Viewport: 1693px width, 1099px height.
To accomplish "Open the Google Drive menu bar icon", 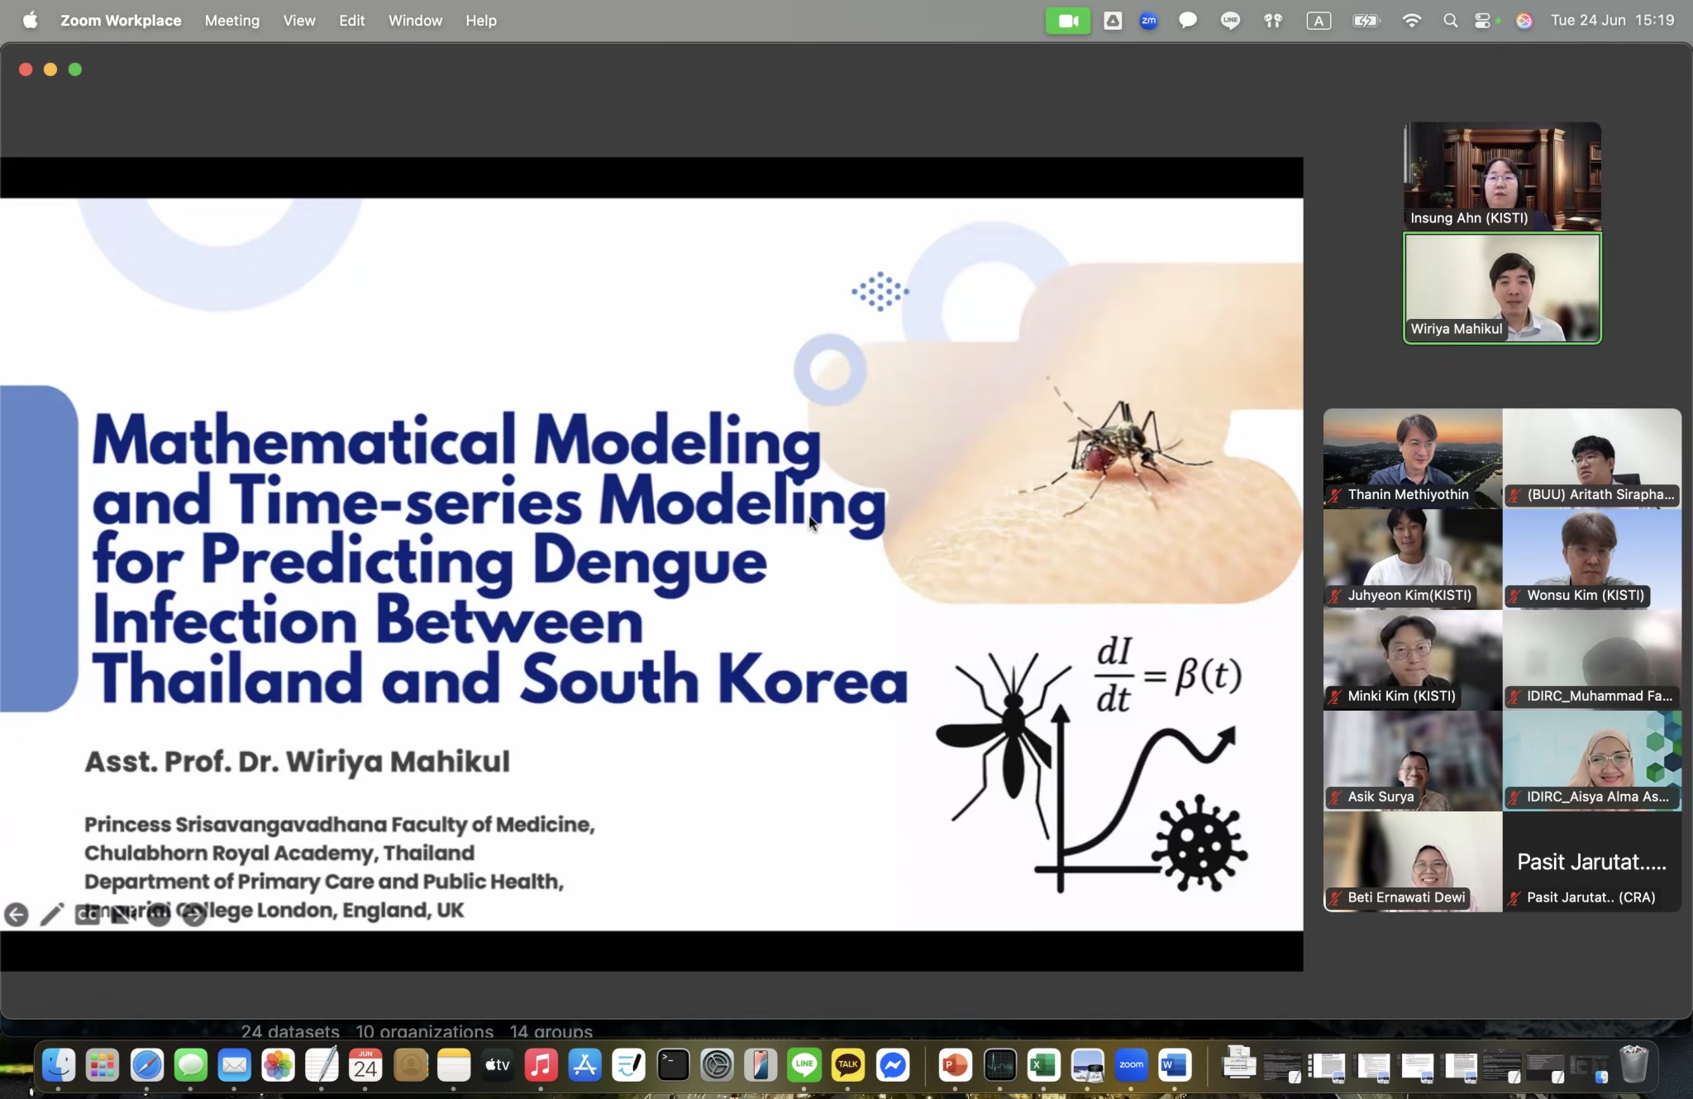I will 1113,21.
